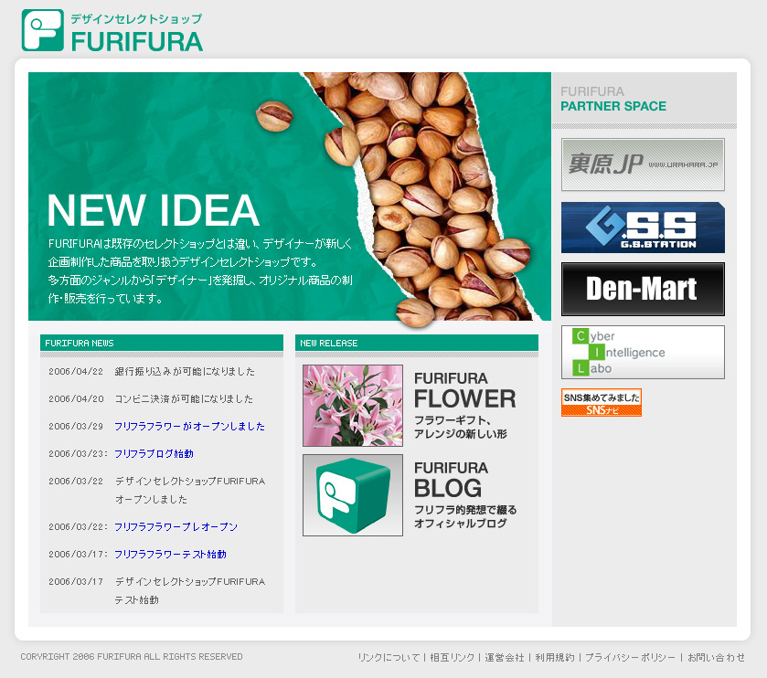Open the green cube blog thumbnail
Image resolution: width=767 pixels, height=678 pixels.
353,495
